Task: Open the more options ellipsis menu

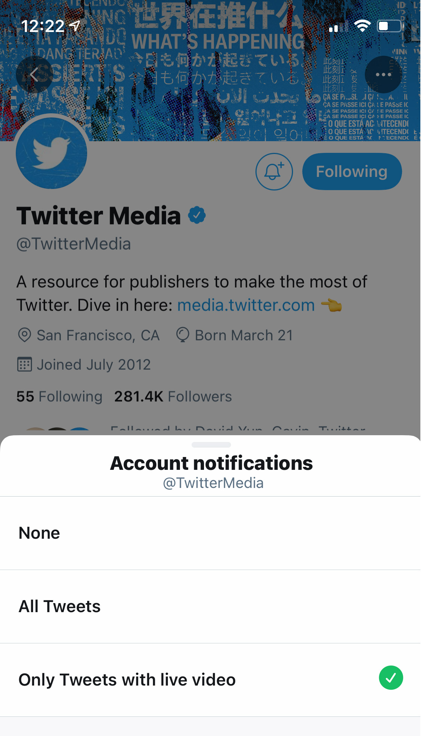Action: point(383,74)
